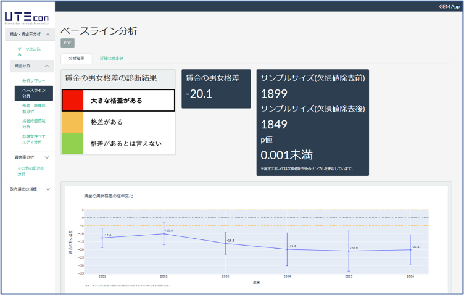Open 部署・職種統制分析 page

pyautogui.click(x=34, y=108)
